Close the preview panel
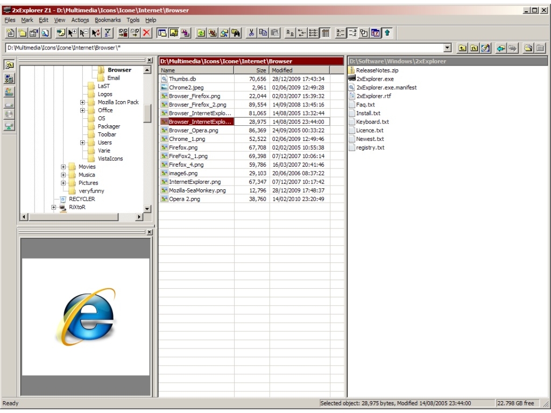The image size is (551, 413). tap(150, 232)
